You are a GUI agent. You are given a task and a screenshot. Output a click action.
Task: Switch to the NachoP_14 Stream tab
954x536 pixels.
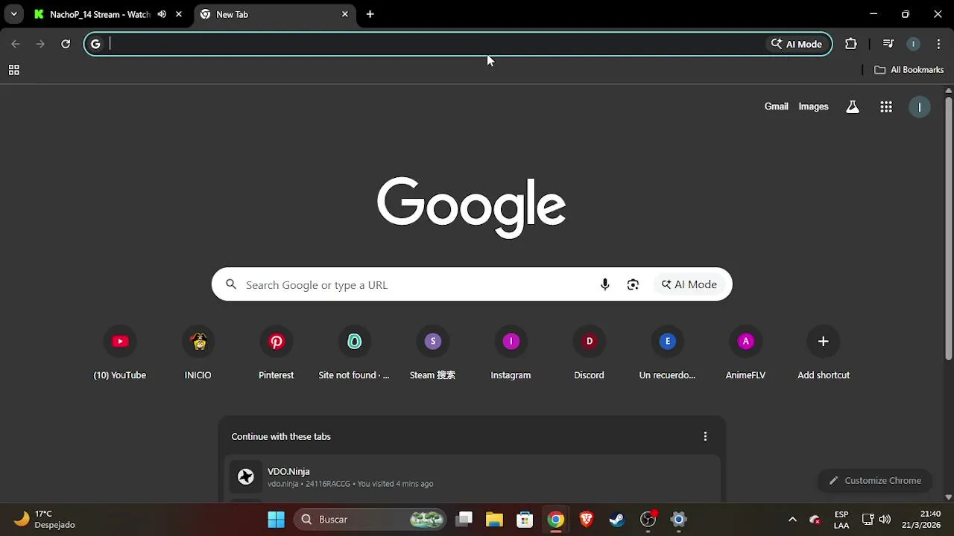(x=99, y=14)
